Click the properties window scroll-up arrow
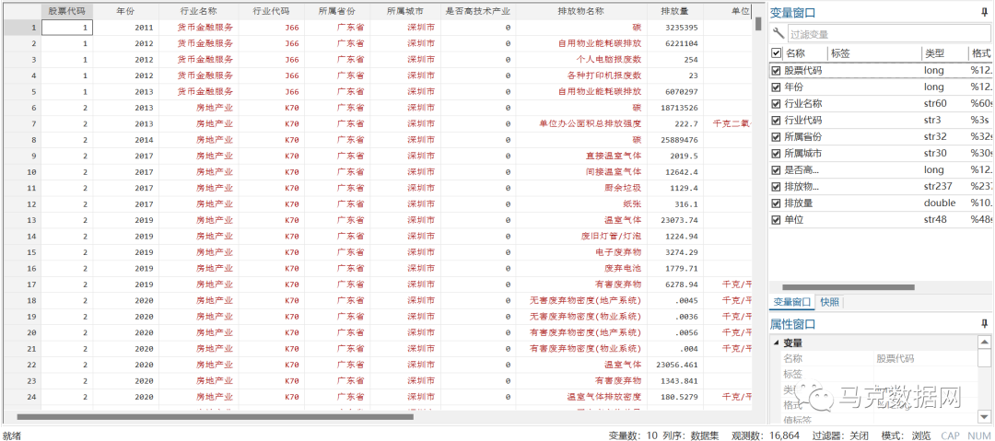The width and height of the screenshot is (995, 441). point(984,342)
